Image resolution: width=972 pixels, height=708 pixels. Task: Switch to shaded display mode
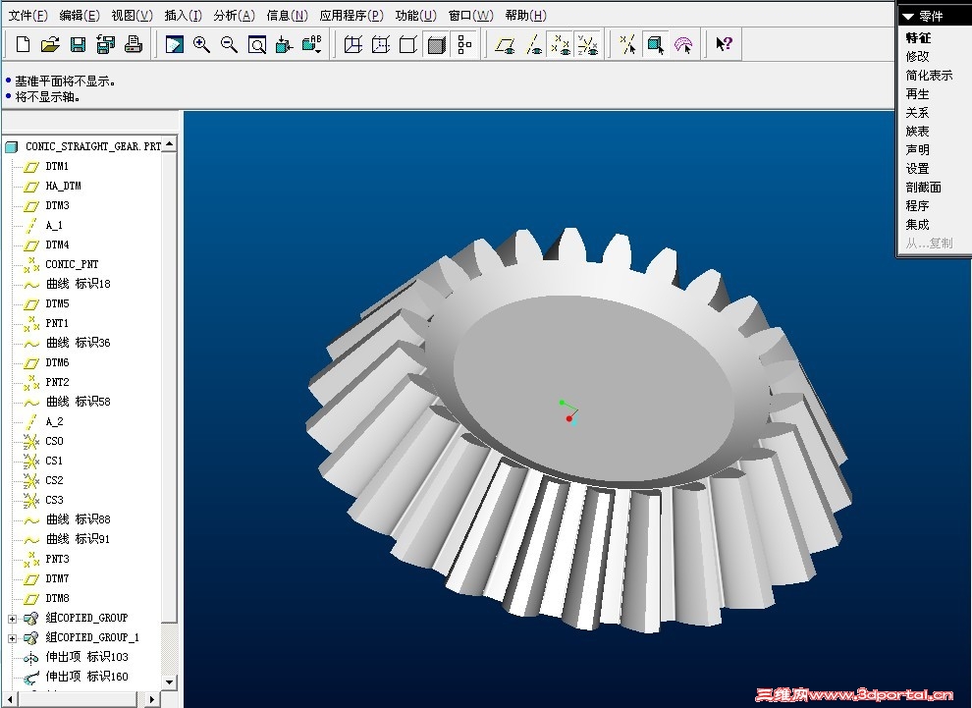click(436, 44)
